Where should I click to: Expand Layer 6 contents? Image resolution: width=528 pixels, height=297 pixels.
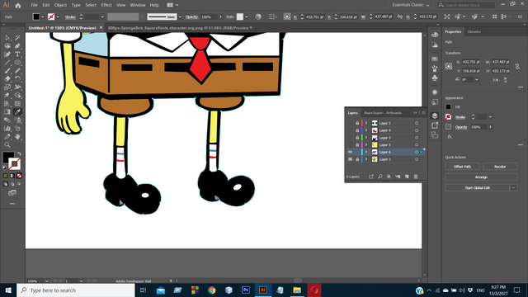[366, 152]
